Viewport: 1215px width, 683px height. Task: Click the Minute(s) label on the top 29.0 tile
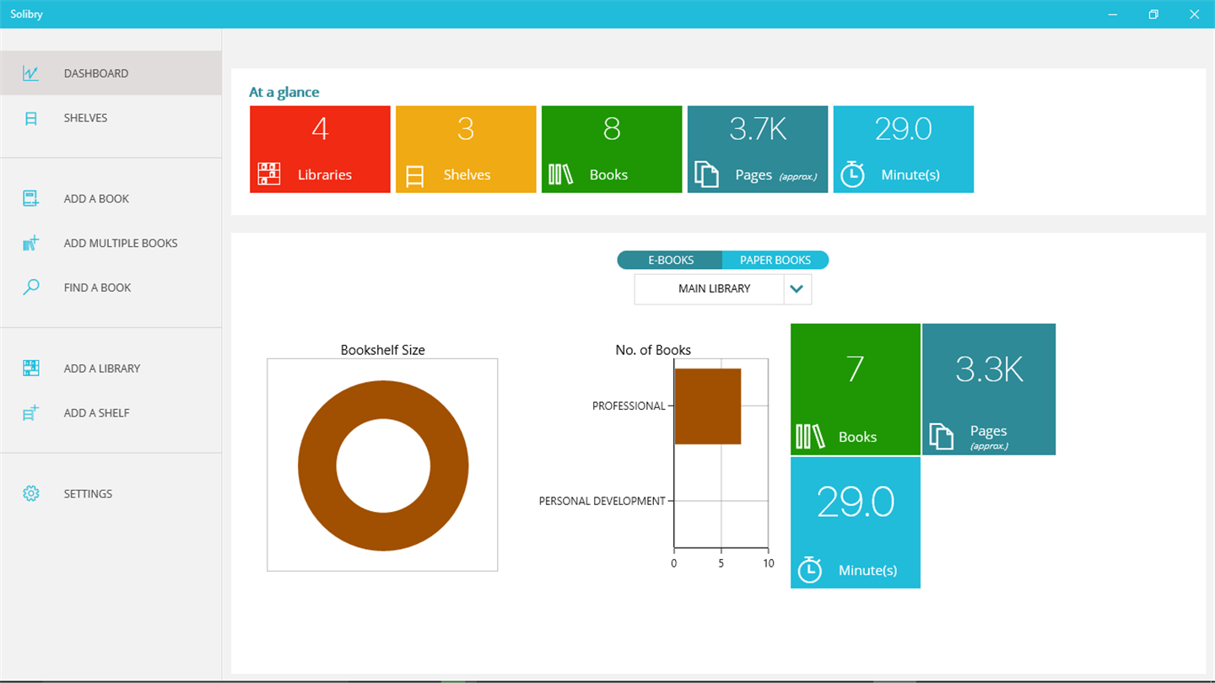coord(910,175)
